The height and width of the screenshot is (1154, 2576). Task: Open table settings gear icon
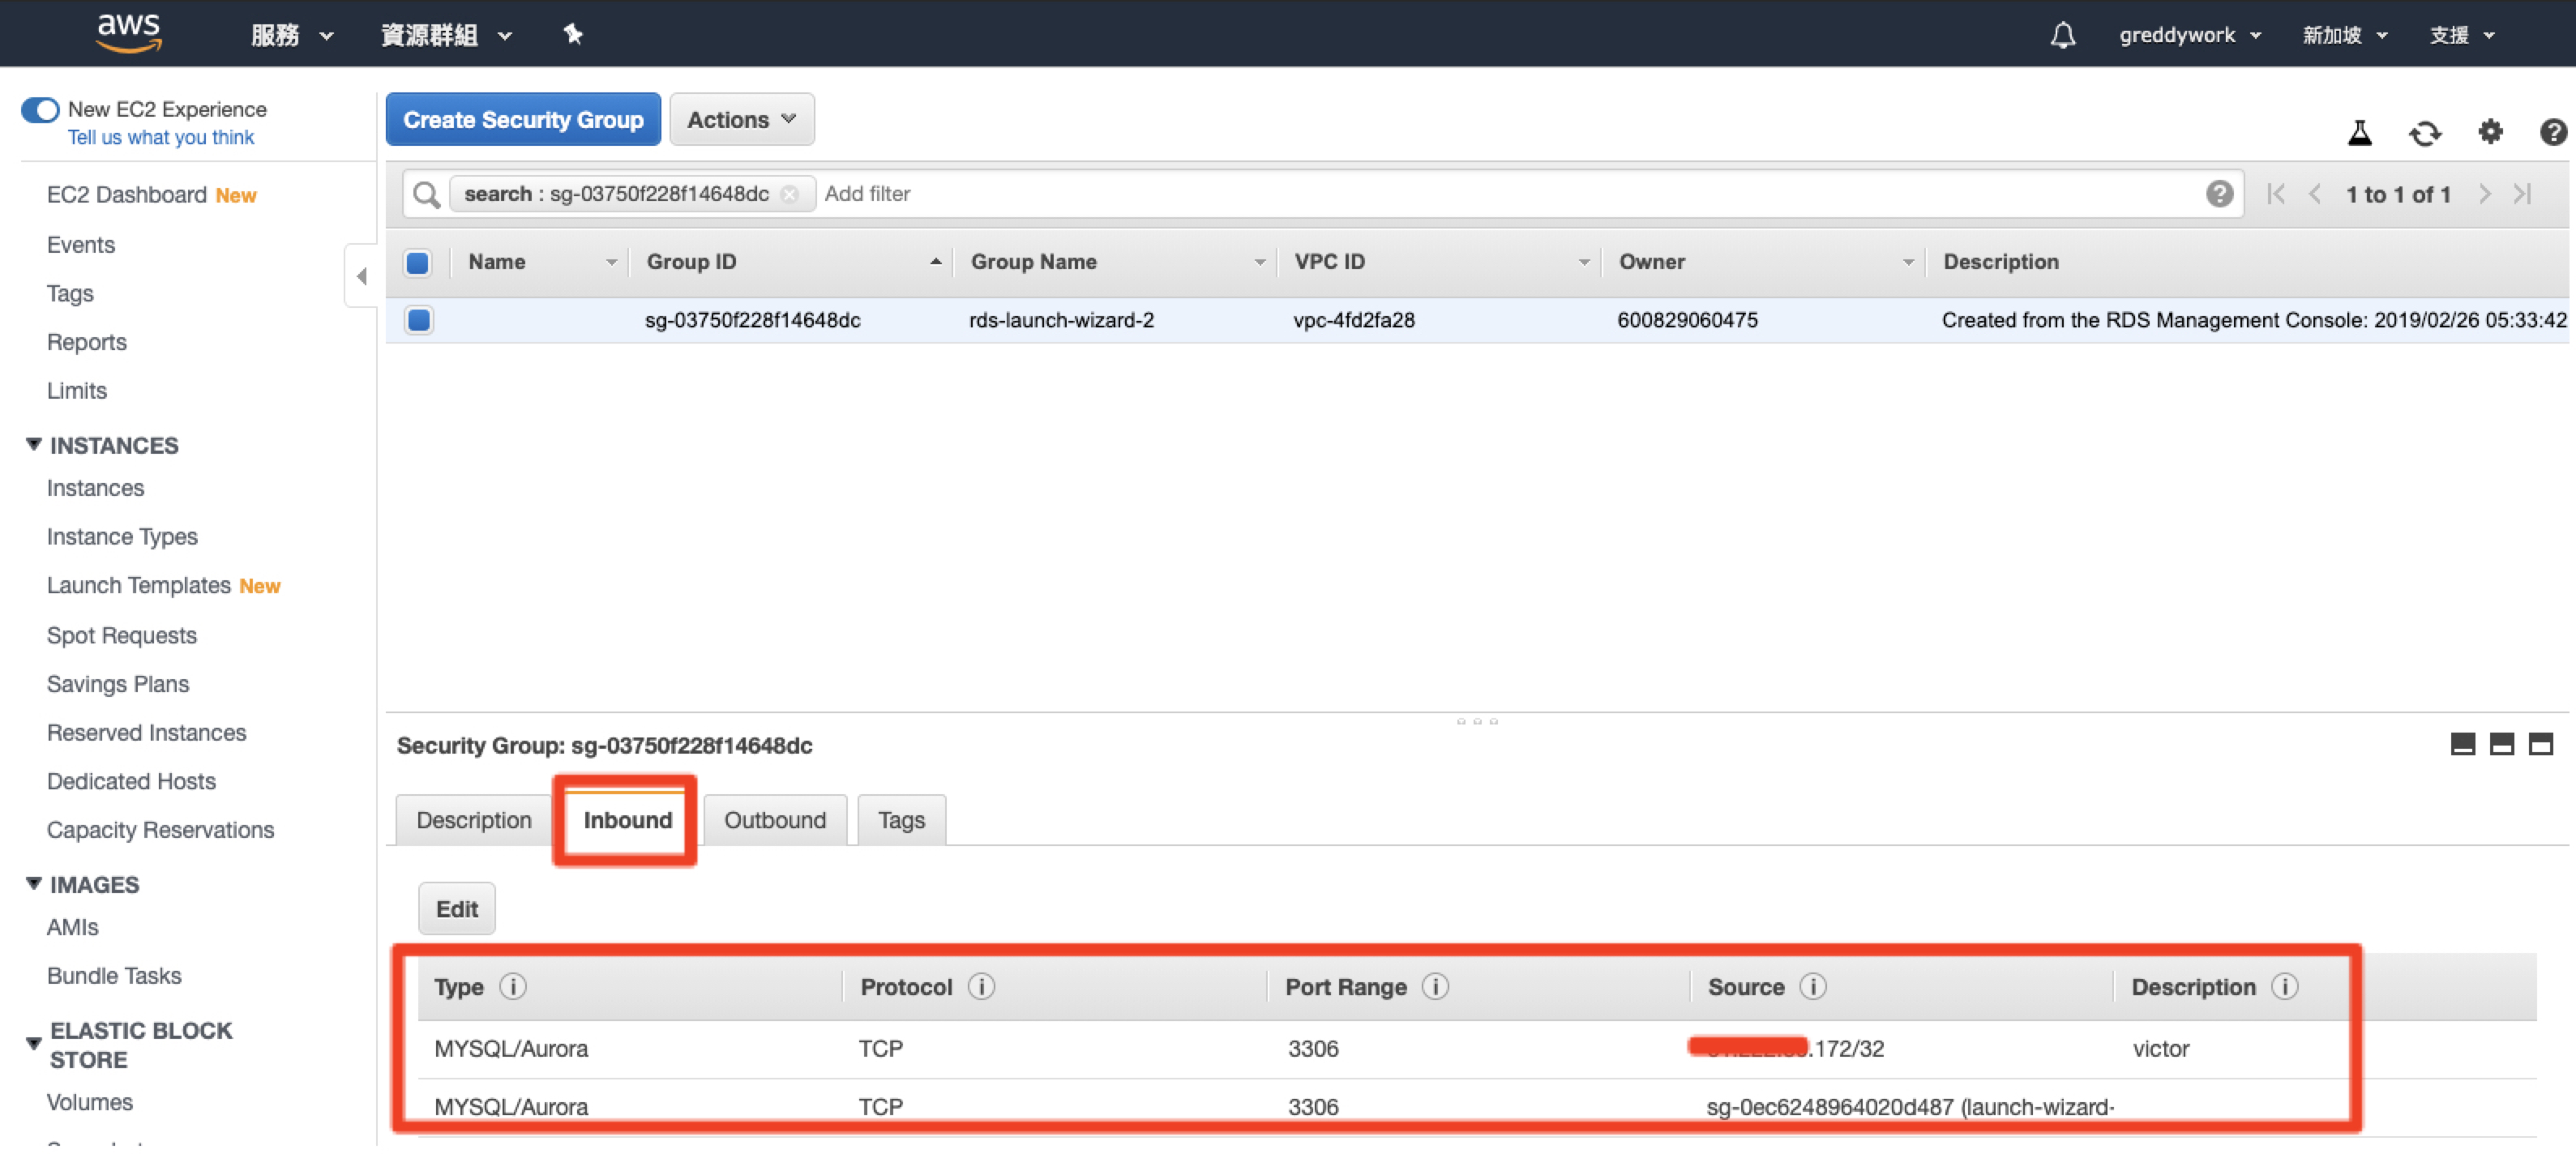tap(2490, 131)
